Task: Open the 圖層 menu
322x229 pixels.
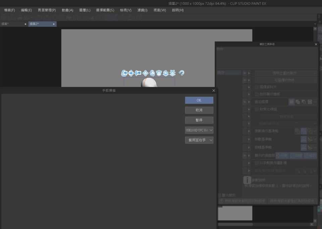Action: [85, 10]
